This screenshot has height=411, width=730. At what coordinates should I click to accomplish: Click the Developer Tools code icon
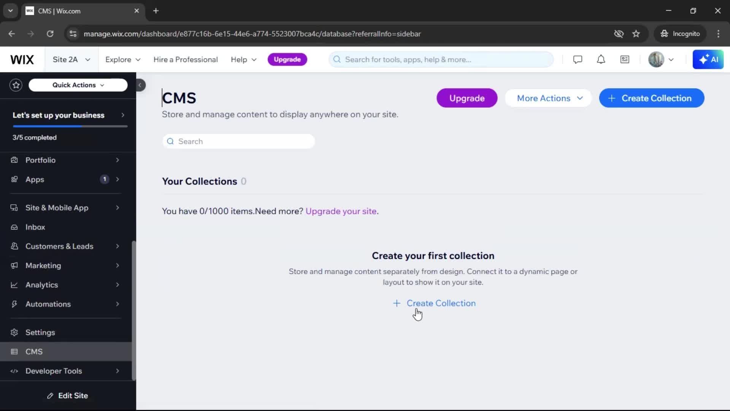coord(14,371)
